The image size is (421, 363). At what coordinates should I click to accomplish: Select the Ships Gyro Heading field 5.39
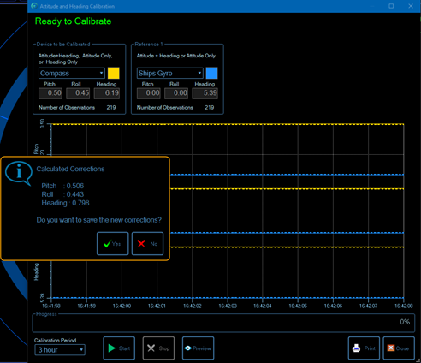tap(205, 93)
